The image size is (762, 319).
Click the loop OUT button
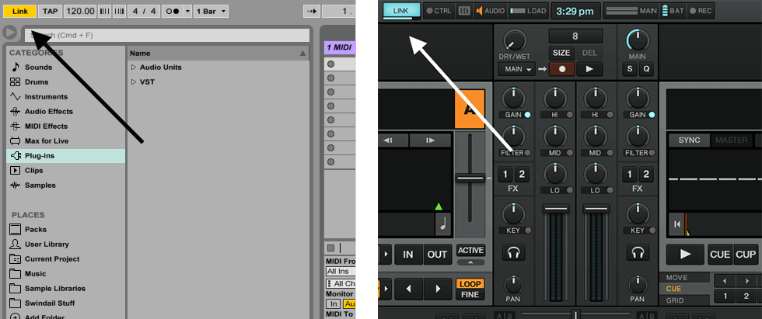pos(437,254)
